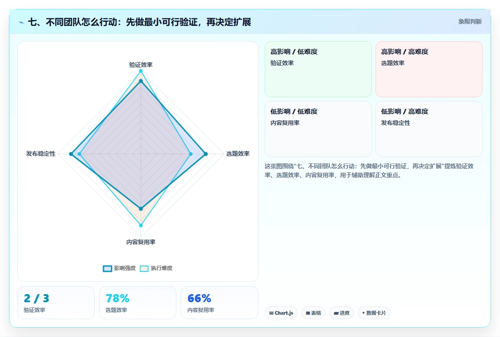The width and height of the screenshot is (500, 337).
Task: Click the 表格 tag chip
Action: [x=313, y=313]
